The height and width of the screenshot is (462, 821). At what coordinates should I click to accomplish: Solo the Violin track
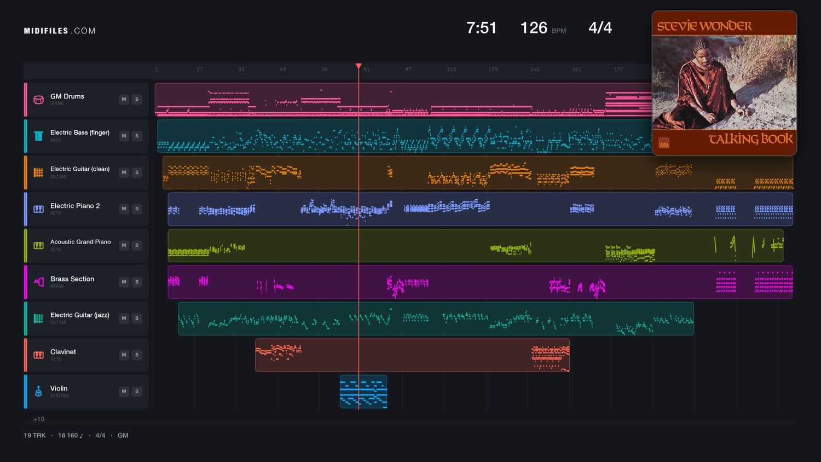[137, 391]
